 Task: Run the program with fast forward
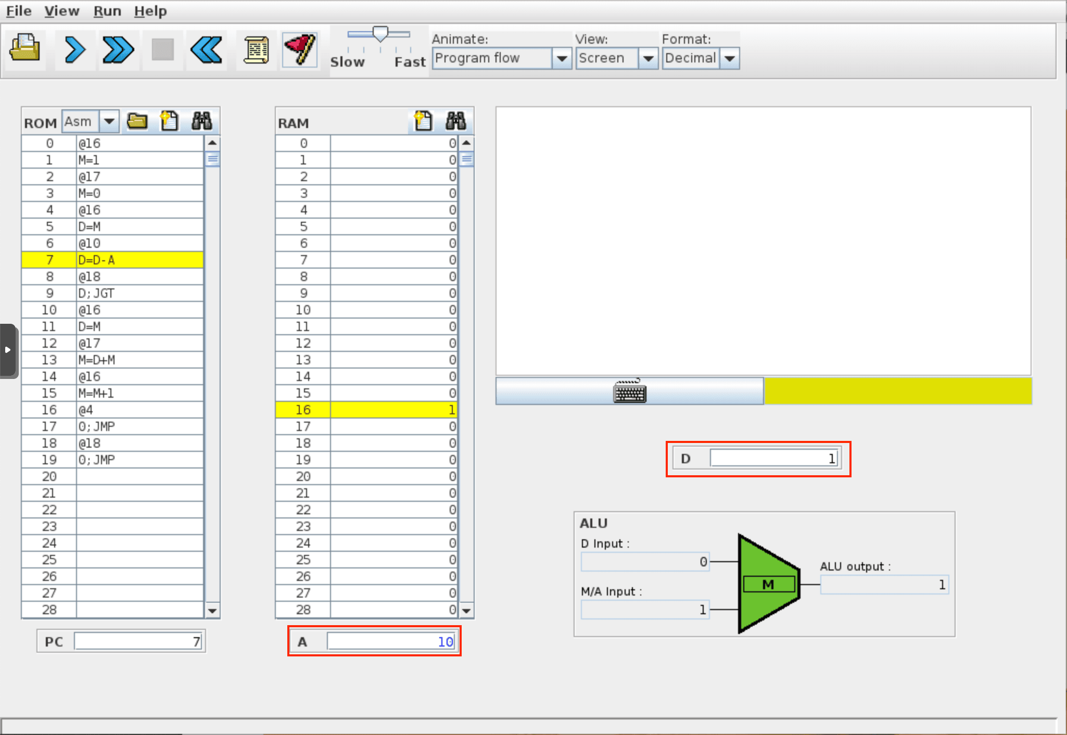point(118,50)
